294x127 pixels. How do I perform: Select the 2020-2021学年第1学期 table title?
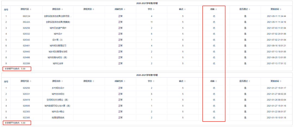click(x=147, y=75)
